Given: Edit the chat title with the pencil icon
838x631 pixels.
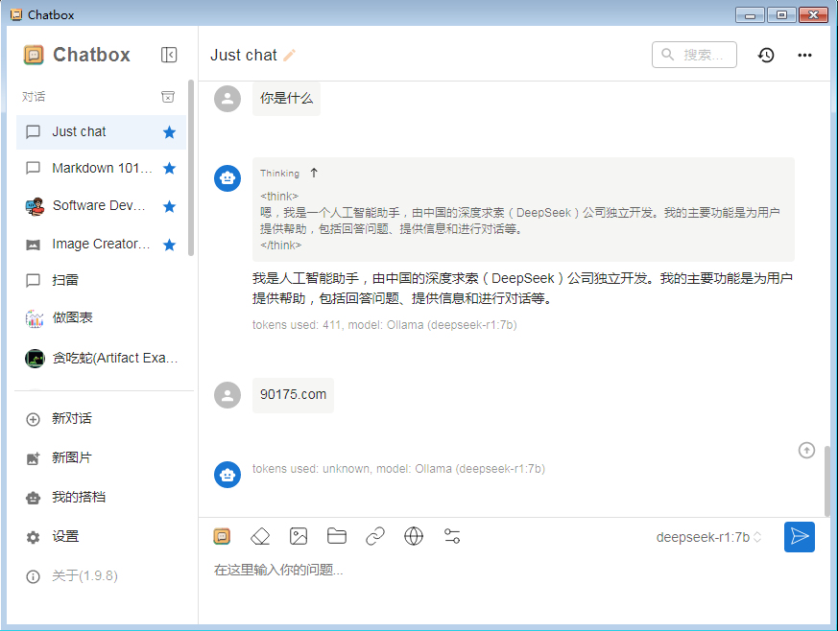Looking at the screenshot, I should [x=289, y=55].
